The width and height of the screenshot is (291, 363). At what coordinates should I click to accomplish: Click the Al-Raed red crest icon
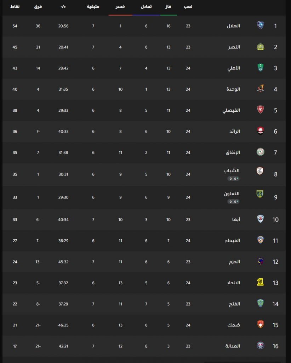[261, 131]
